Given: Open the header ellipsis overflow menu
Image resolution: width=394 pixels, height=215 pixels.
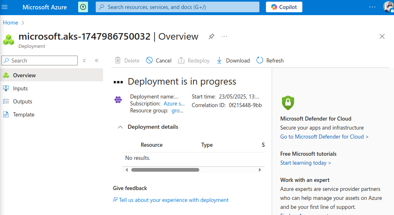Looking at the screenshot, I should click(x=372, y=7).
